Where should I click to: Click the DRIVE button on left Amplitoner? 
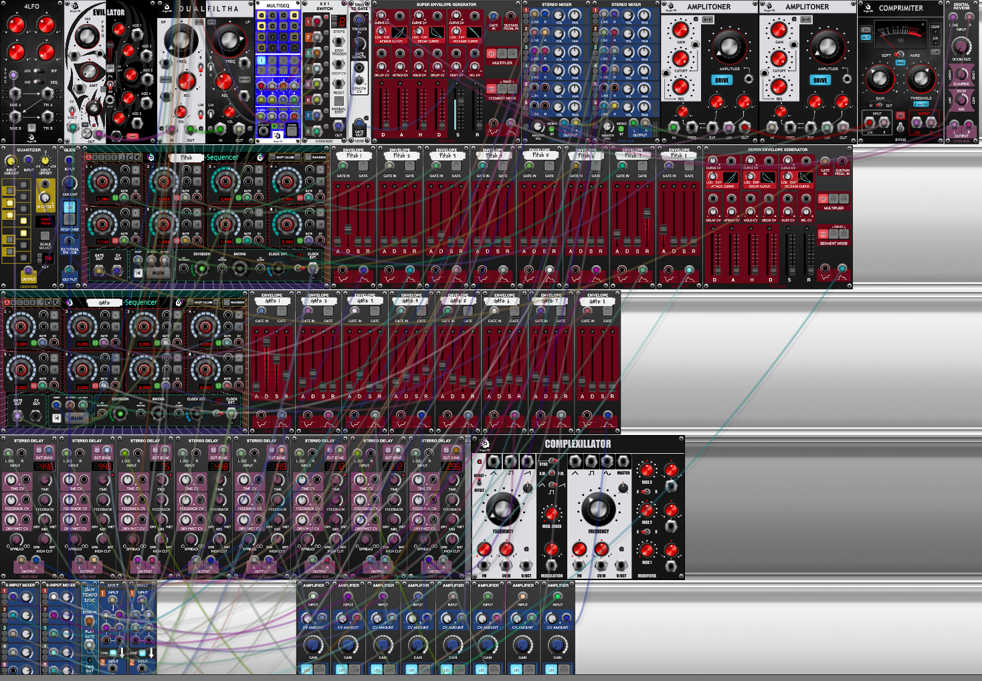coord(722,80)
